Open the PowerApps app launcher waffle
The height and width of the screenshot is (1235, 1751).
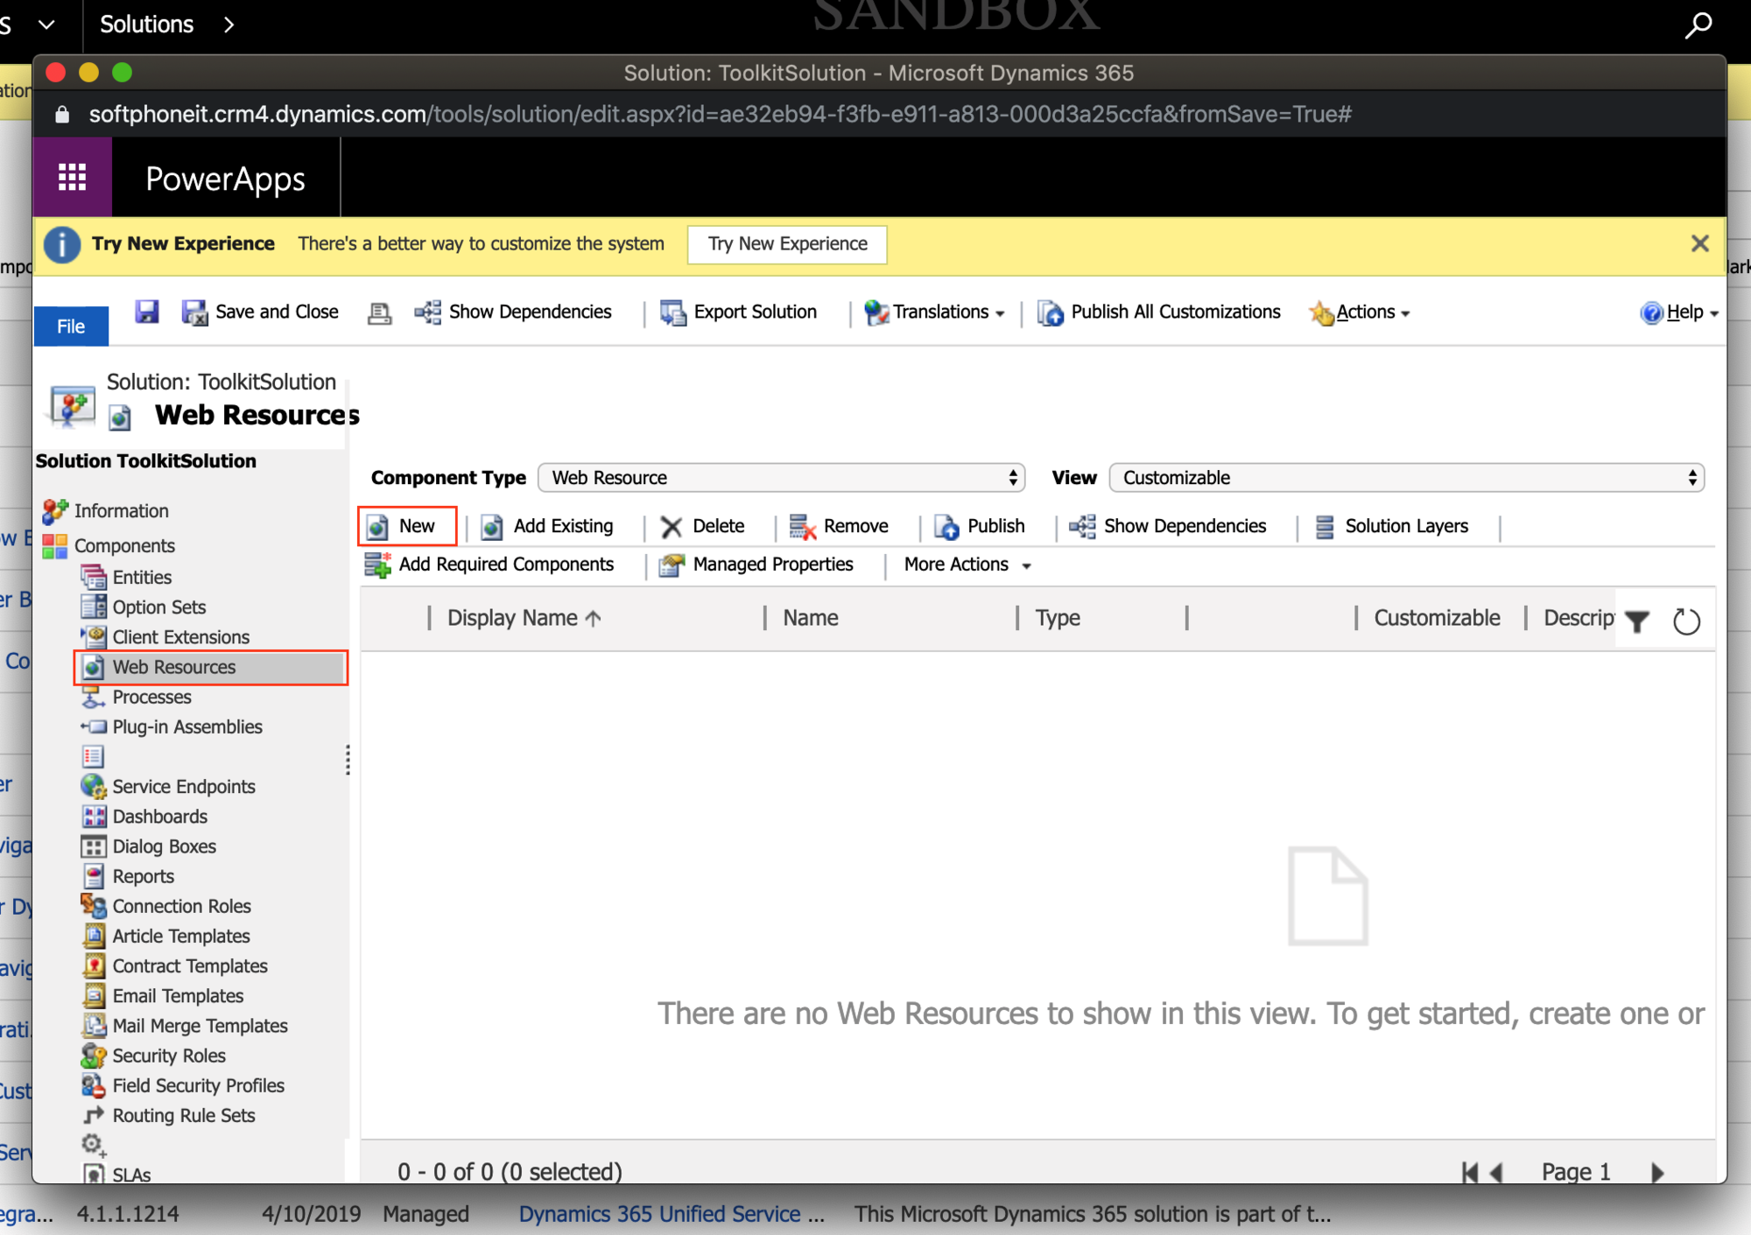(x=73, y=178)
